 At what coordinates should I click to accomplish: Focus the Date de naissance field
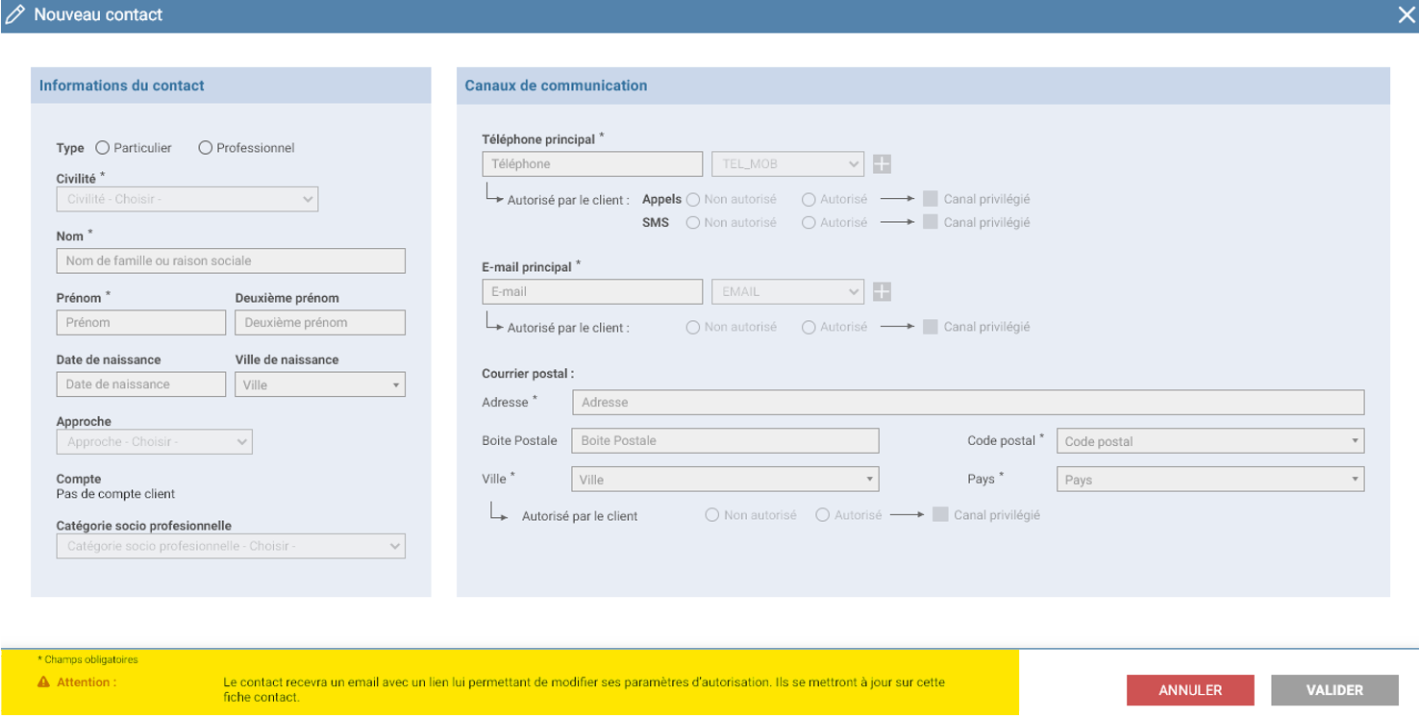(141, 384)
